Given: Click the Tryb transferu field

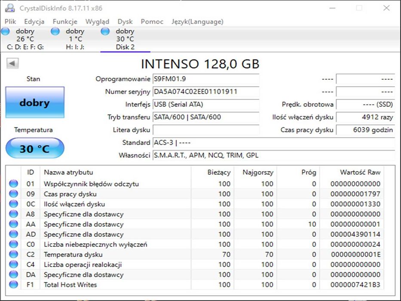Looking at the screenshot, I should [x=206, y=117].
